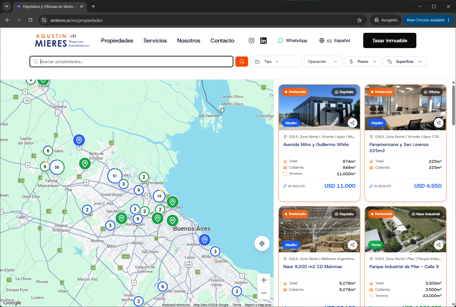Click the cluster marker 3 near Quilmes
Image resolution: width=456 pixels, height=307 pixels.
click(215, 252)
